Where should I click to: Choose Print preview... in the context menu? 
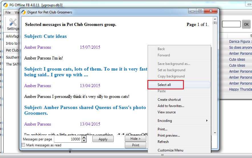[168, 135]
